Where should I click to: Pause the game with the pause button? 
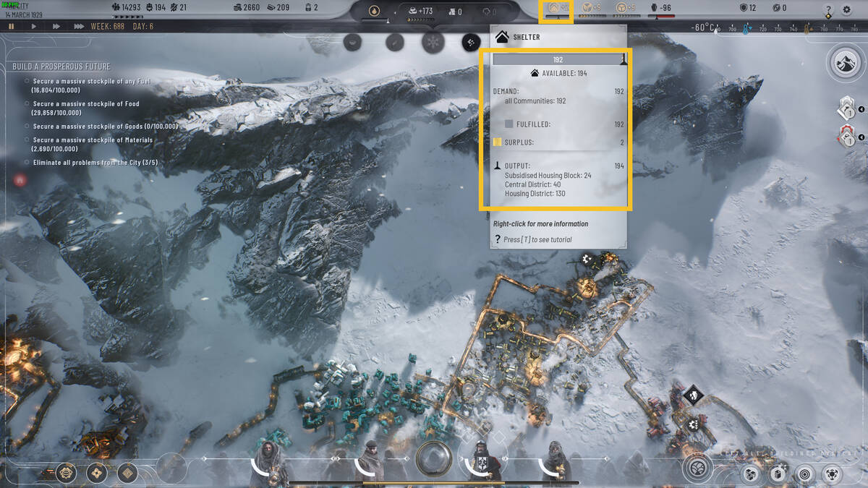point(12,26)
